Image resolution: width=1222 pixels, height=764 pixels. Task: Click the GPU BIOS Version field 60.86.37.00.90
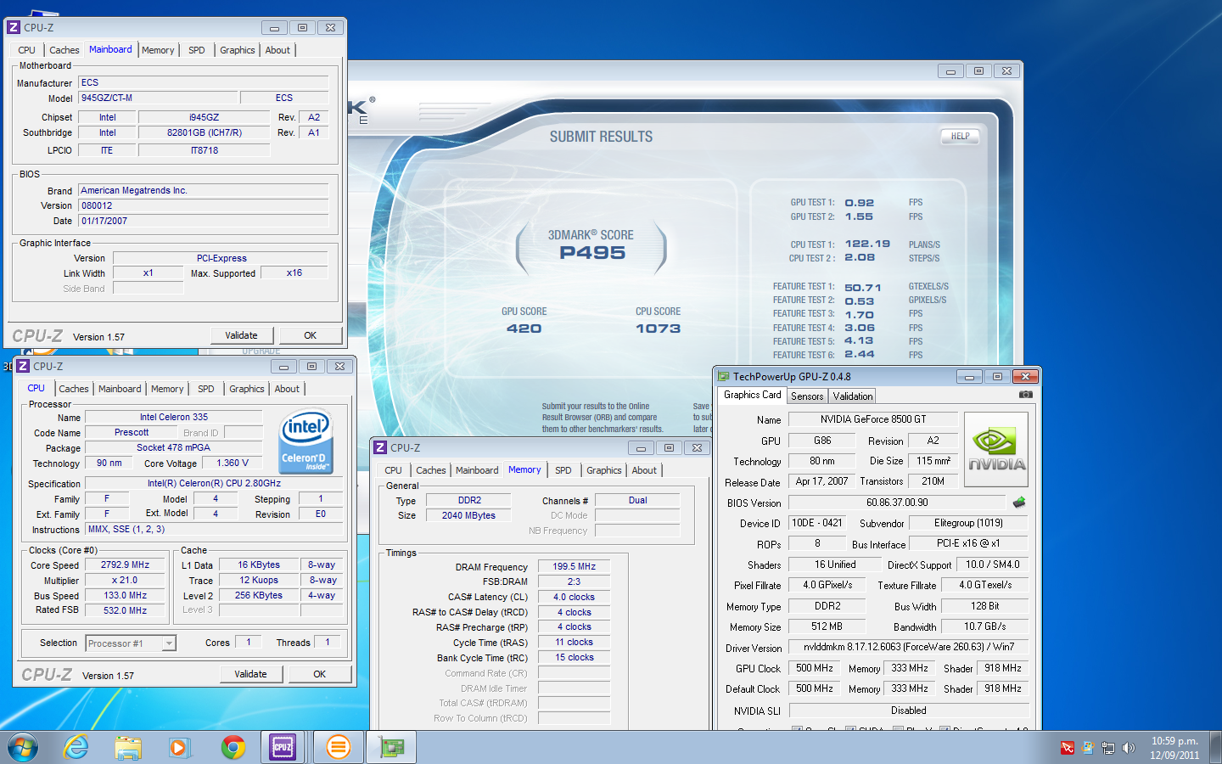click(x=897, y=503)
